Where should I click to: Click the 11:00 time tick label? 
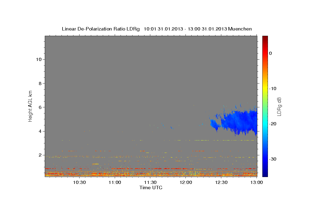[115, 182]
